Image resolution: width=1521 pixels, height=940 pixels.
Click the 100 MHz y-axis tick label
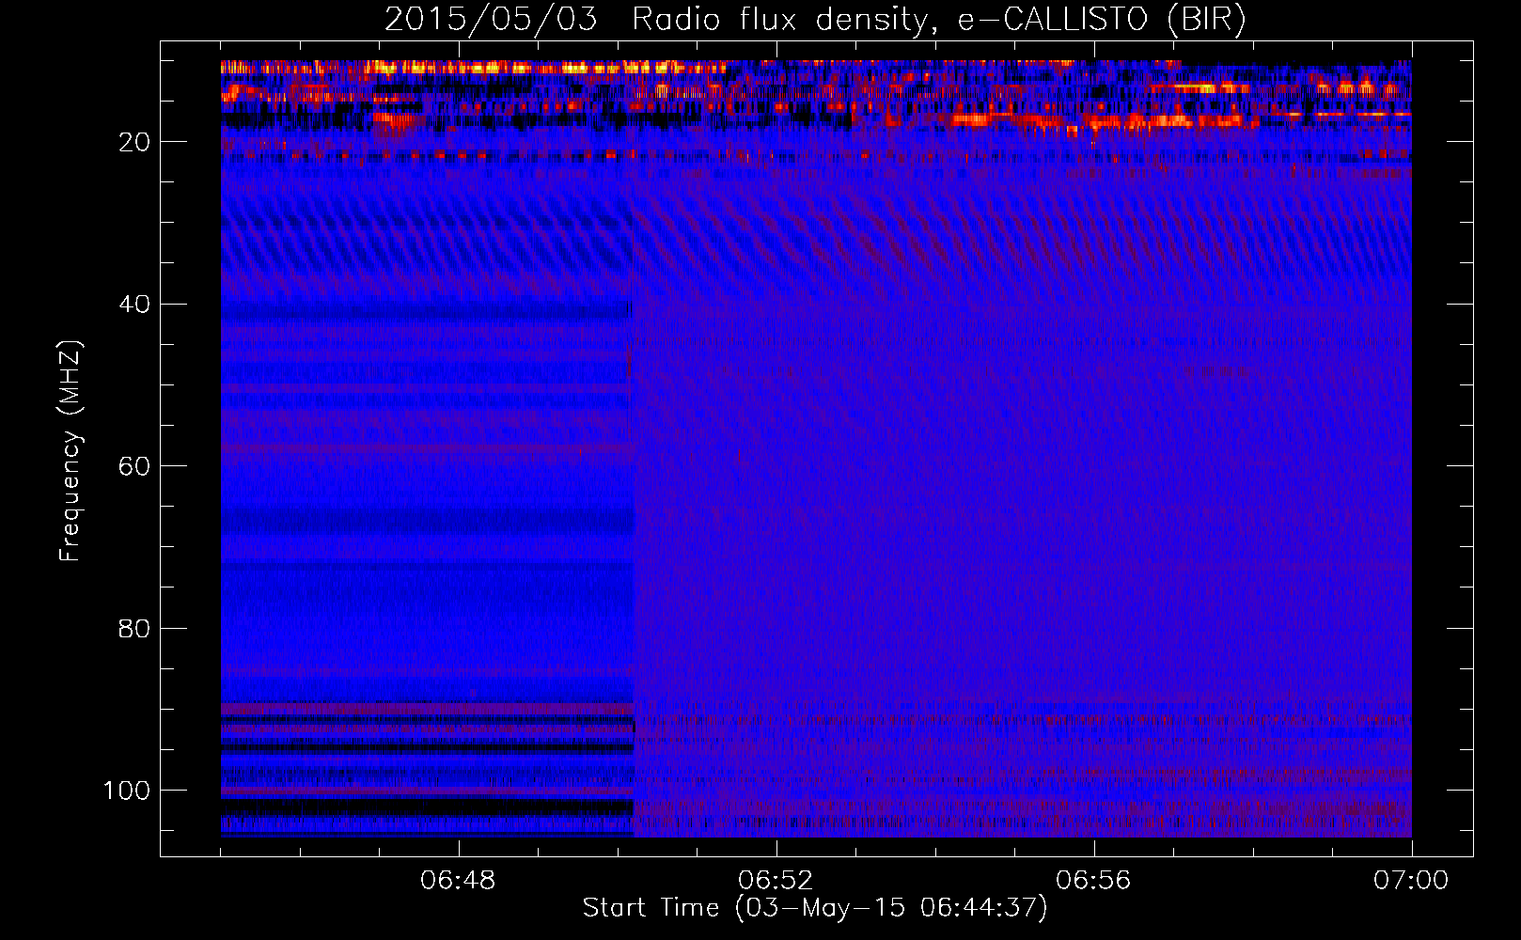pos(127,791)
